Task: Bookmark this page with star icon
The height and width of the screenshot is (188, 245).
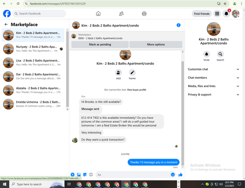Action: pyautogui.click(x=225, y=3)
